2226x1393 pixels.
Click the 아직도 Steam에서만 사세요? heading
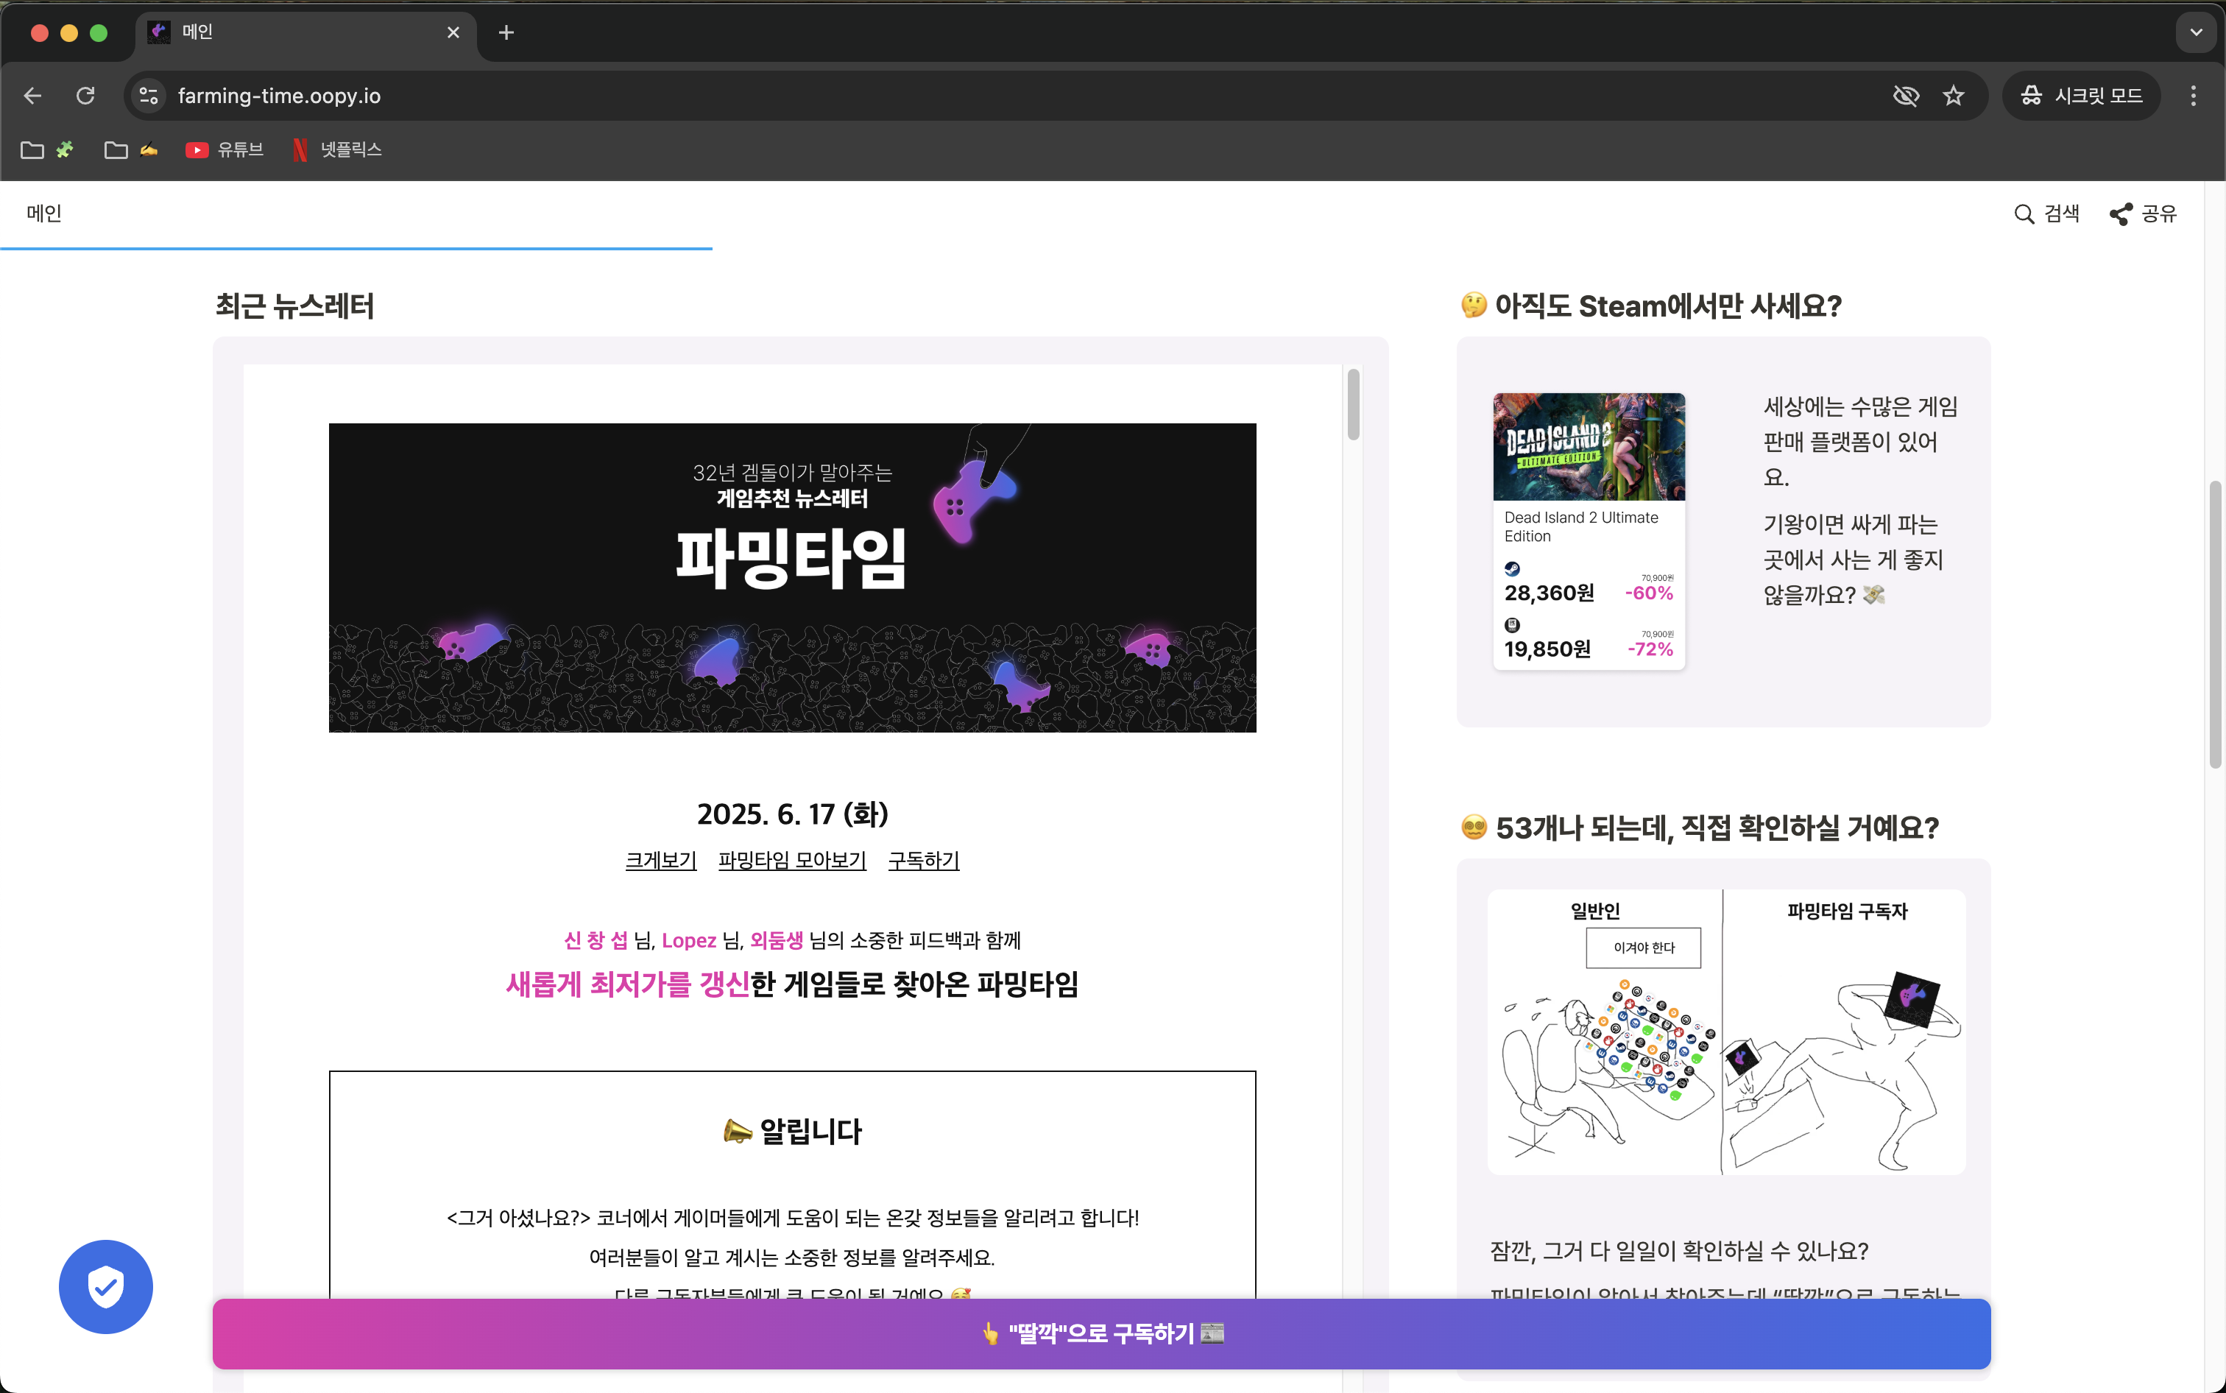[1650, 306]
